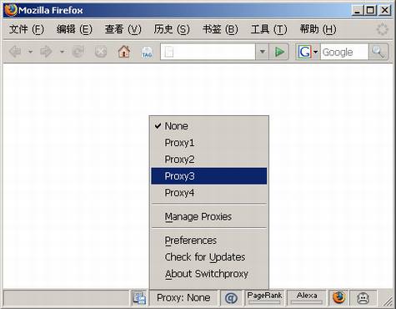Switch to Proxy4

[209, 193]
